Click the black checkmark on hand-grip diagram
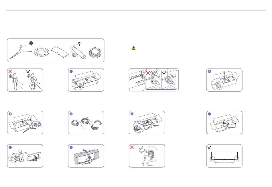 tap(28, 71)
